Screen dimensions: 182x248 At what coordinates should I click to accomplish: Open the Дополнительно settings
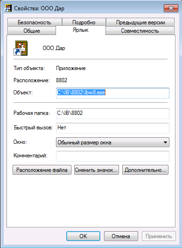(145, 170)
